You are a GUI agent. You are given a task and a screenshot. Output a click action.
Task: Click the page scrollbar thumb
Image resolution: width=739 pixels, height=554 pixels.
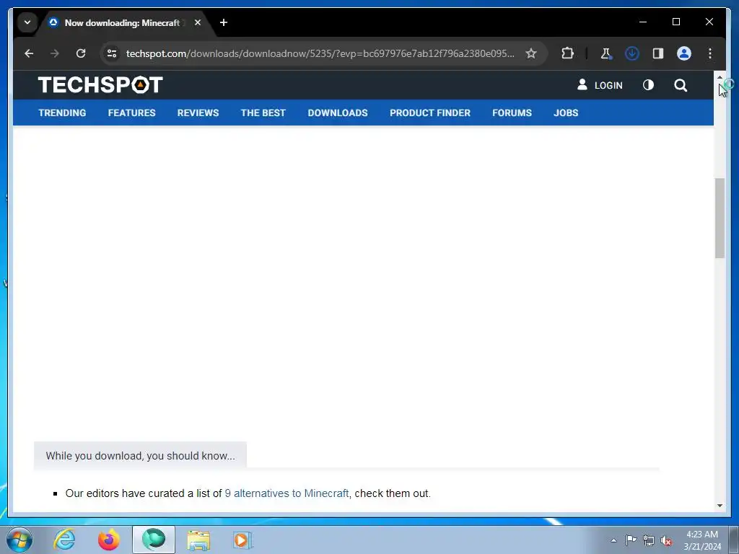(x=720, y=218)
